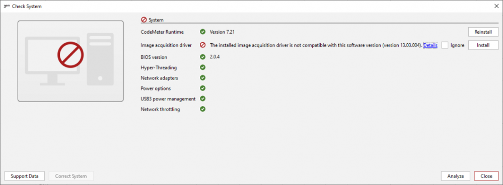Click the app icon in title bar
The width and height of the screenshot is (503, 185).
pyautogui.click(x=7, y=6)
